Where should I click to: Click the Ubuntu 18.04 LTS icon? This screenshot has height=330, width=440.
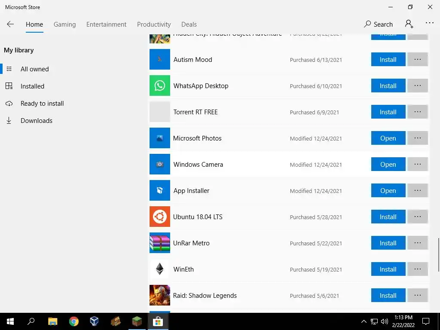tap(160, 217)
